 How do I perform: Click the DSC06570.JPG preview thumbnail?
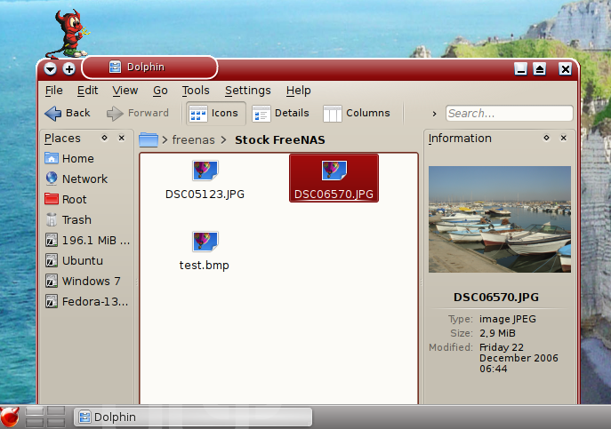pyautogui.click(x=499, y=219)
